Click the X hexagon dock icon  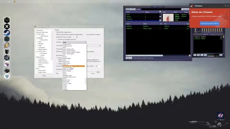coord(7,26)
